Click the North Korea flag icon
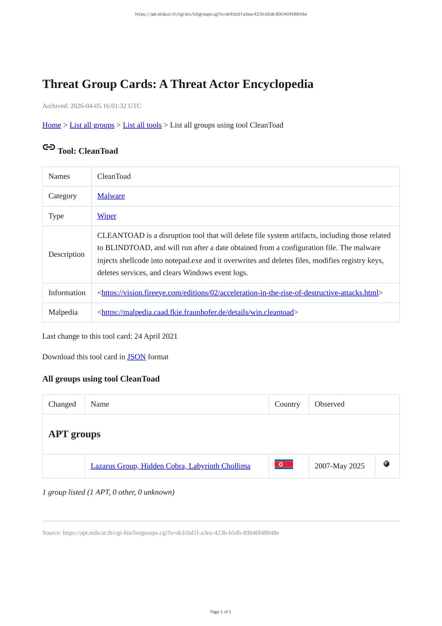 [x=284, y=464]
